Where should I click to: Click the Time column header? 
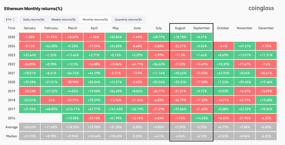tap(11, 28)
